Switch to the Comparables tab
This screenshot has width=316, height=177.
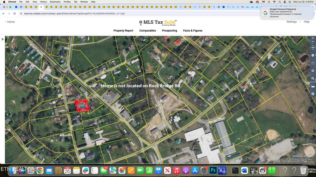click(148, 30)
